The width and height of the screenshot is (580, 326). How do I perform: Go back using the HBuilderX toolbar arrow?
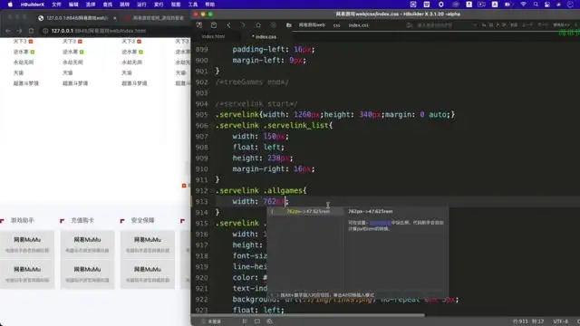click(x=228, y=25)
